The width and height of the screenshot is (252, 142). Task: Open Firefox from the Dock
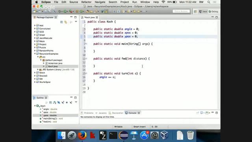coord(82,135)
